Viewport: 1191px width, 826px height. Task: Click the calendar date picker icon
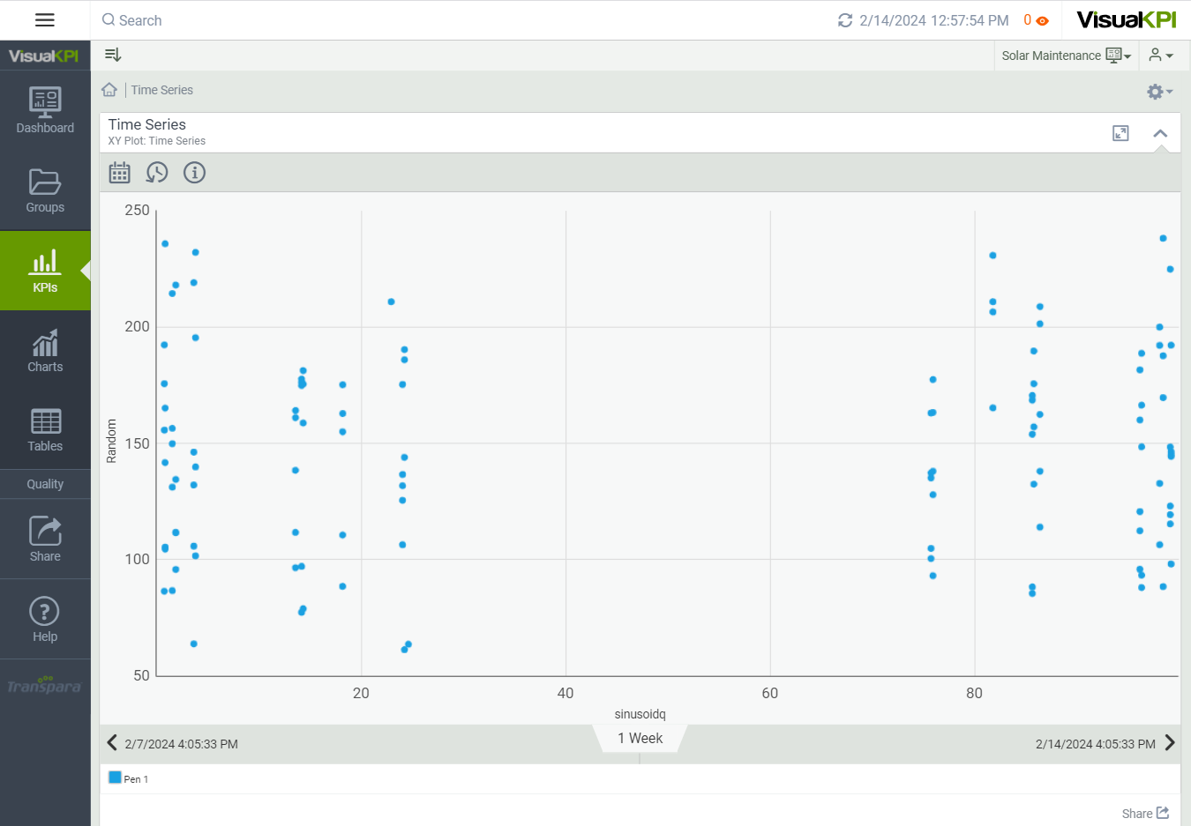click(x=119, y=173)
